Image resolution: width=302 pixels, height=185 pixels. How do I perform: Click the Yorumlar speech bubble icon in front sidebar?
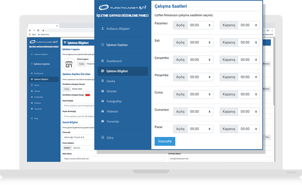(x=102, y=121)
